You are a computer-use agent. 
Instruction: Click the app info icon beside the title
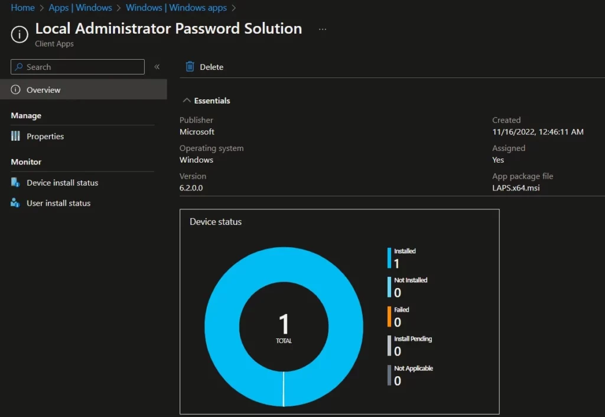tap(19, 34)
